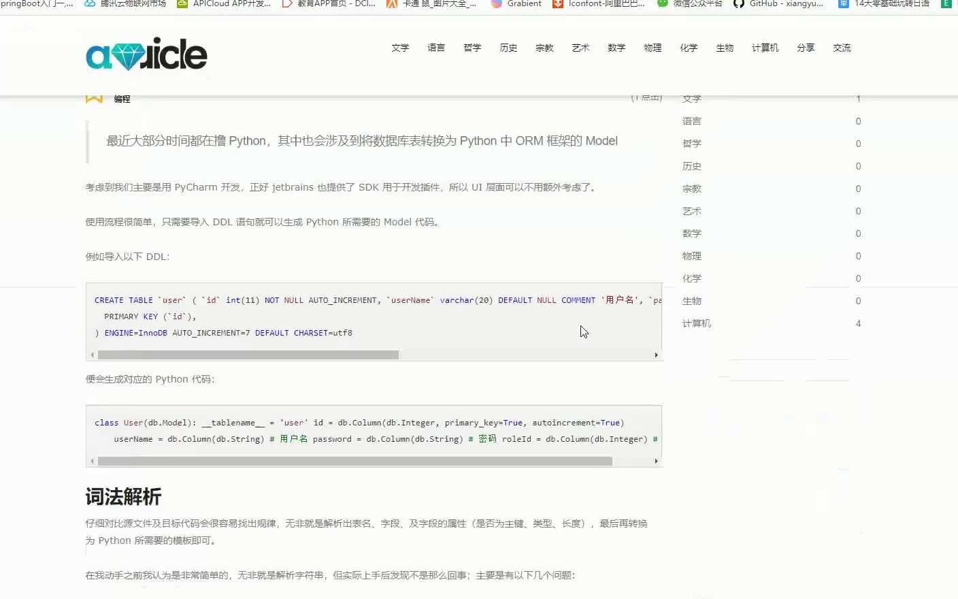
Task: Click the 计算机 category in the sidebar list
Action: 696,323
